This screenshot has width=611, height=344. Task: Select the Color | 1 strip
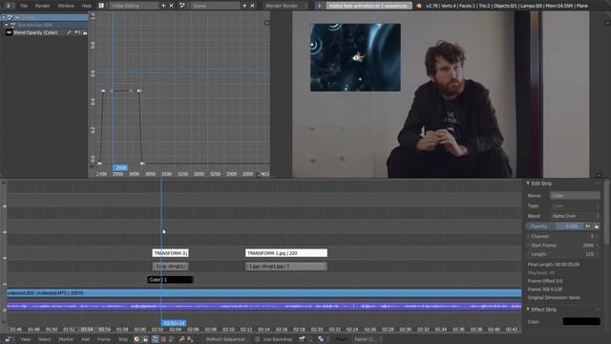pos(170,280)
